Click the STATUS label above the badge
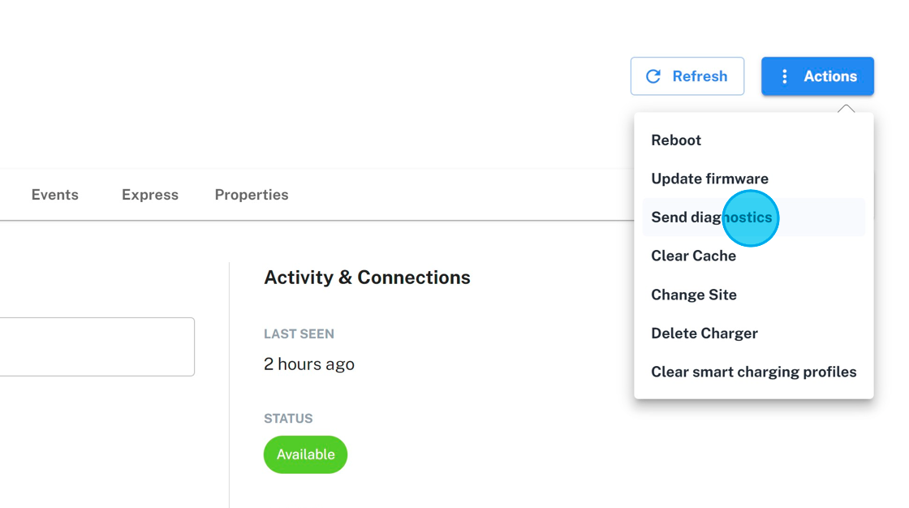Viewport: 909px width, 508px height. point(288,419)
